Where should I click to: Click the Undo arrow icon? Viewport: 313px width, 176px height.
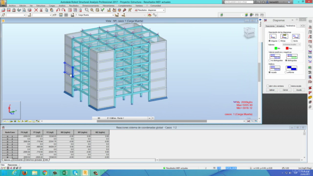pyautogui.click(x=58, y=10)
